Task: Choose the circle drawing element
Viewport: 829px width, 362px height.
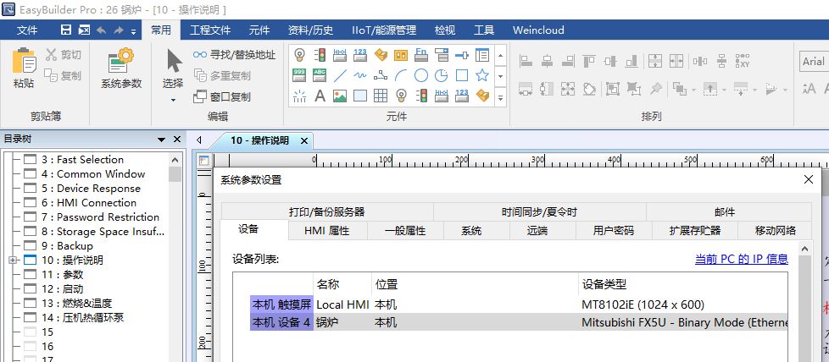Action: (x=421, y=75)
